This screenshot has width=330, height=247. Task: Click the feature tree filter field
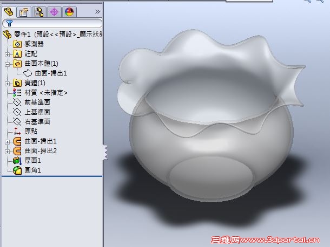coord(52,23)
